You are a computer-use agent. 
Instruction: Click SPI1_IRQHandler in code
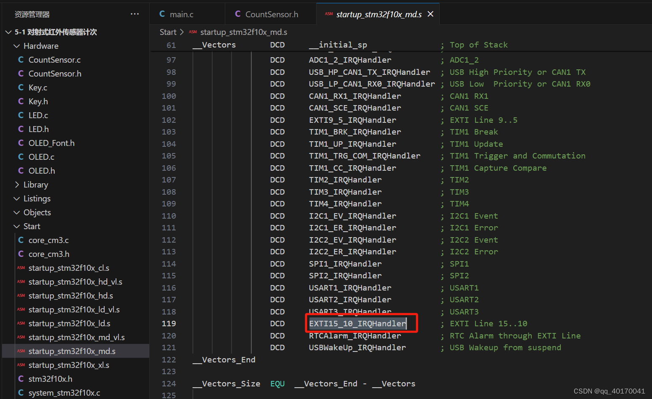click(x=346, y=264)
